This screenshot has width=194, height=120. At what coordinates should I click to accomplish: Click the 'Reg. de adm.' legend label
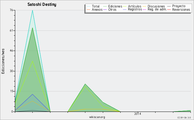(x=157, y=9)
